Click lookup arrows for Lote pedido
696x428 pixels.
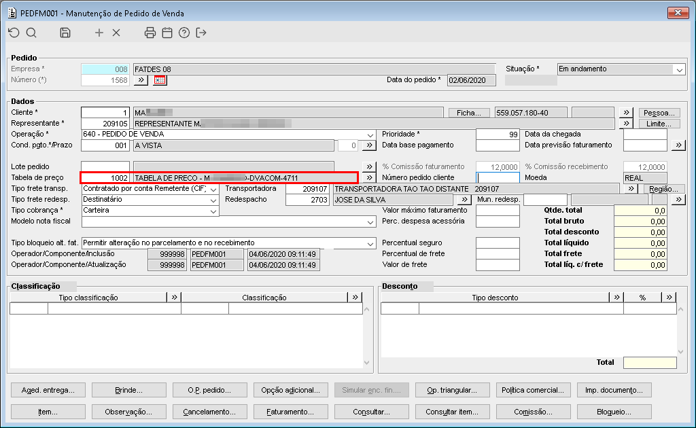(x=369, y=166)
